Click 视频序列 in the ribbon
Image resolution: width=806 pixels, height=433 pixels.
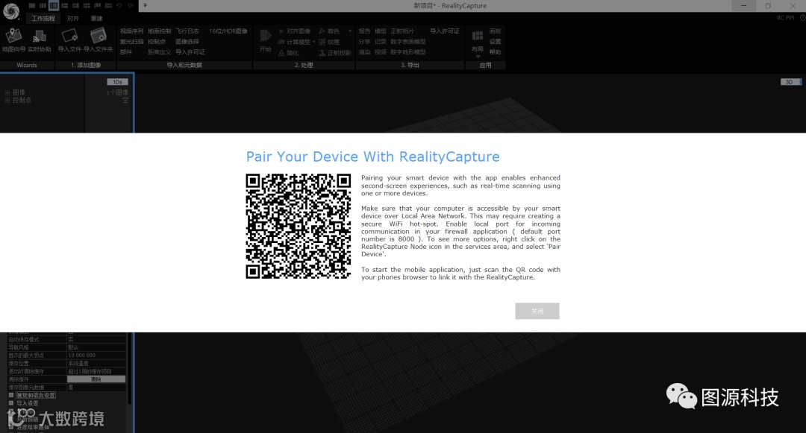[131, 31]
